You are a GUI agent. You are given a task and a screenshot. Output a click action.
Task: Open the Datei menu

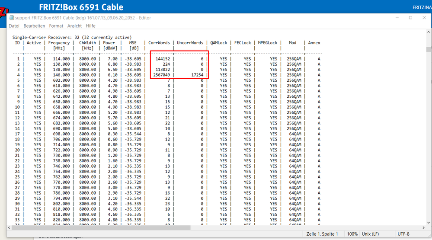pos(14,26)
